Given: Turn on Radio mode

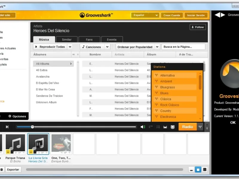Looking at the screenshot, I should tap(188, 127).
